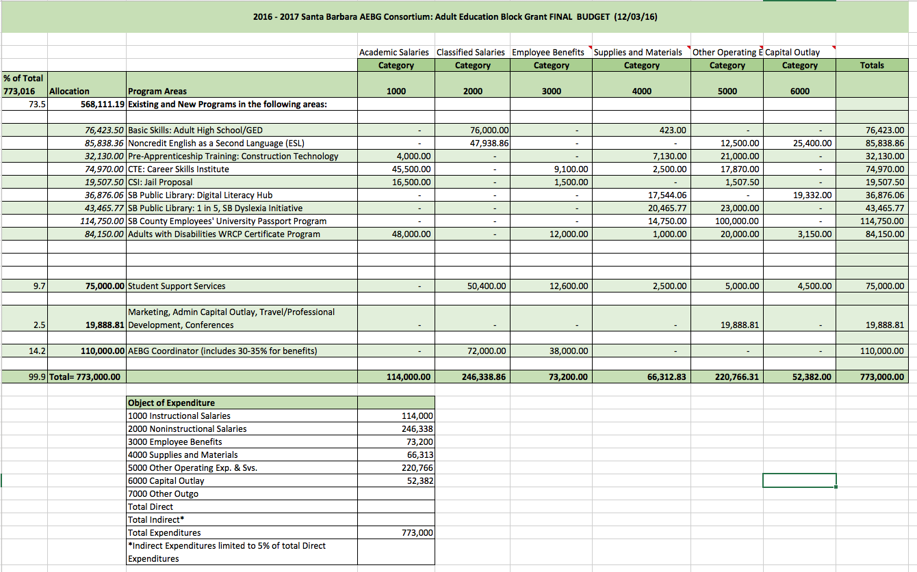This screenshot has width=917, height=572.
Task: Click the empty Total Indirect value cell
Action: (x=396, y=519)
